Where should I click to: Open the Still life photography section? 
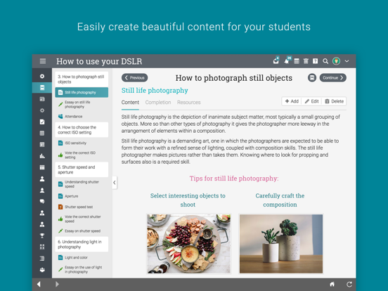click(x=82, y=92)
